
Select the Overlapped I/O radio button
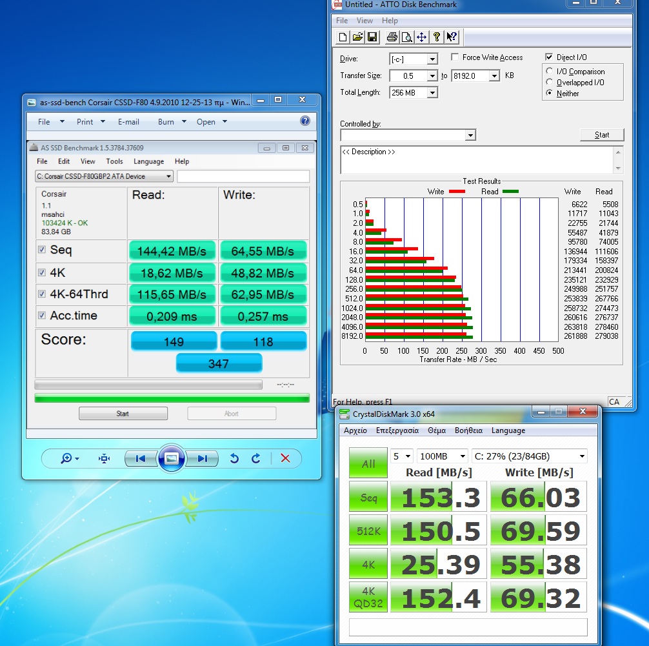550,83
